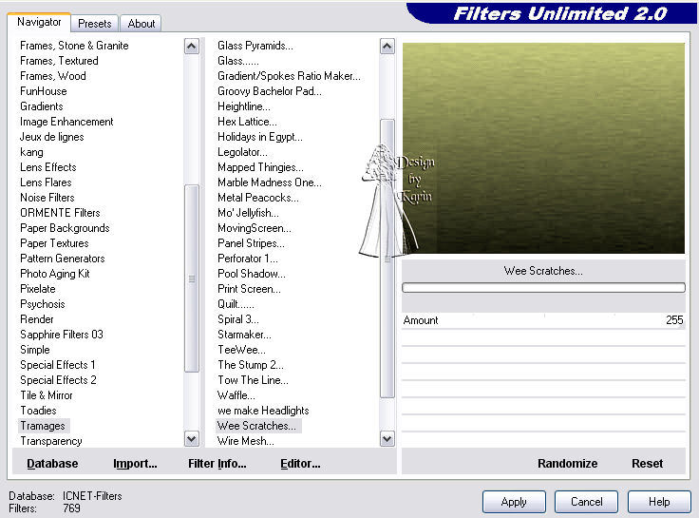Choose the Pool Shadow... filter
The width and height of the screenshot is (699, 518).
[252, 274]
